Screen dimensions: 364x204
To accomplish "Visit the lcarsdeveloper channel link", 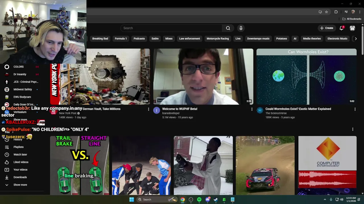I will tap(171, 113).
